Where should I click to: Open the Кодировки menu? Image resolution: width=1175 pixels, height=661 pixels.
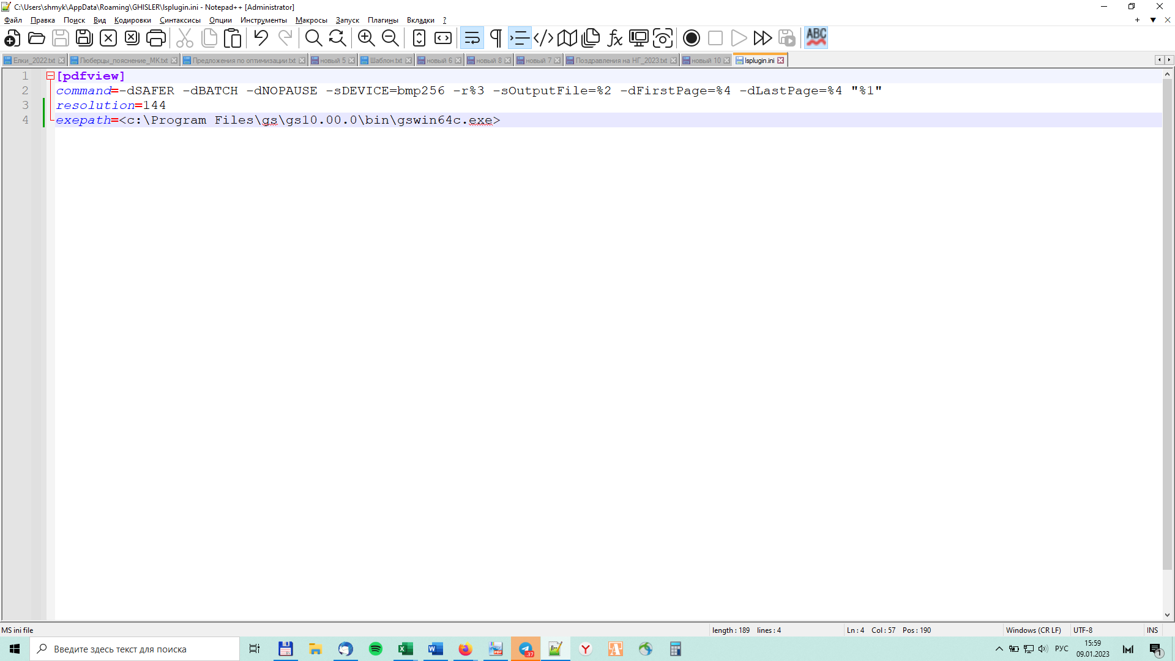tap(132, 20)
